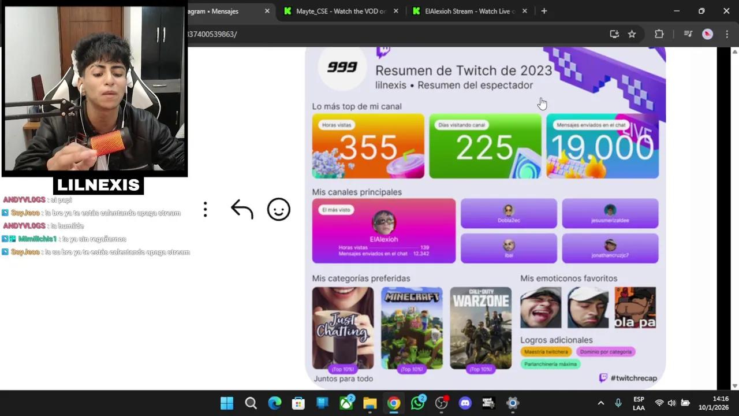
Task: Click the battery tray icon
Action: point(685,403)
